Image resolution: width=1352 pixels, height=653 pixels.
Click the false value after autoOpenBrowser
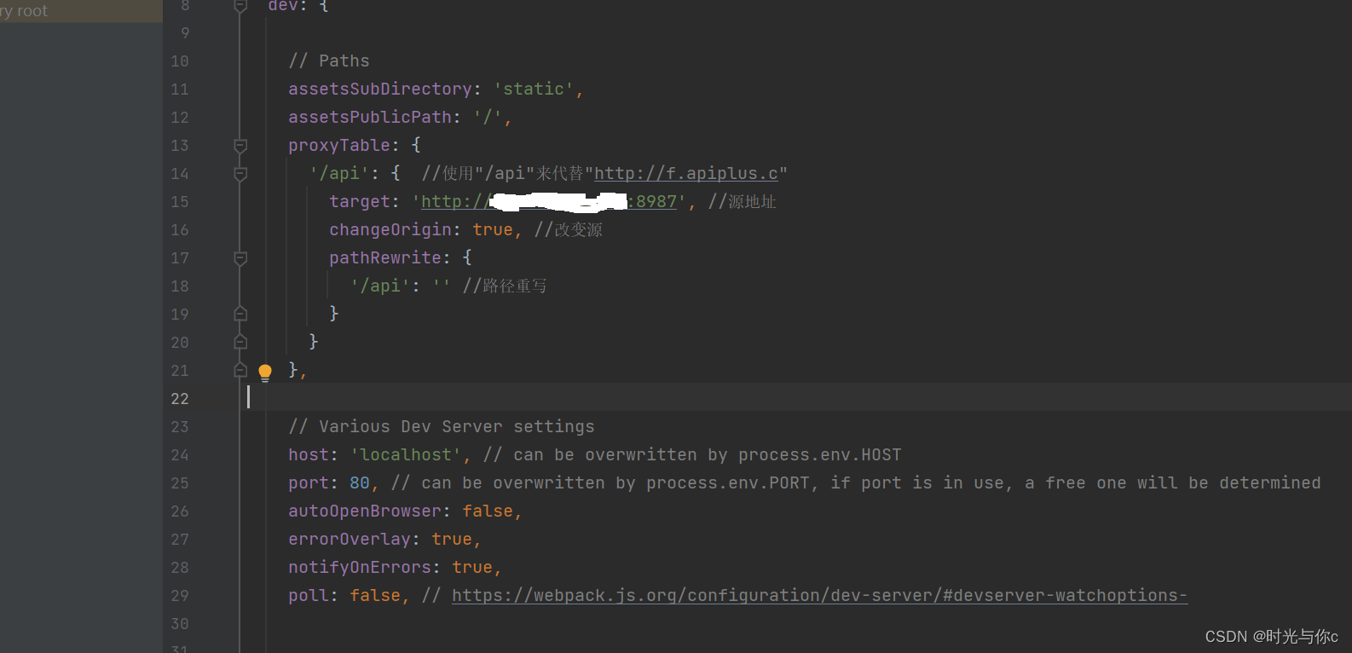(488, 511)
